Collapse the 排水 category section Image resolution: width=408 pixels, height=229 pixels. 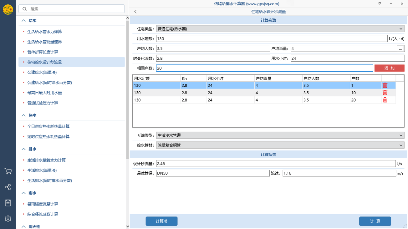click(x=23, y=149)
